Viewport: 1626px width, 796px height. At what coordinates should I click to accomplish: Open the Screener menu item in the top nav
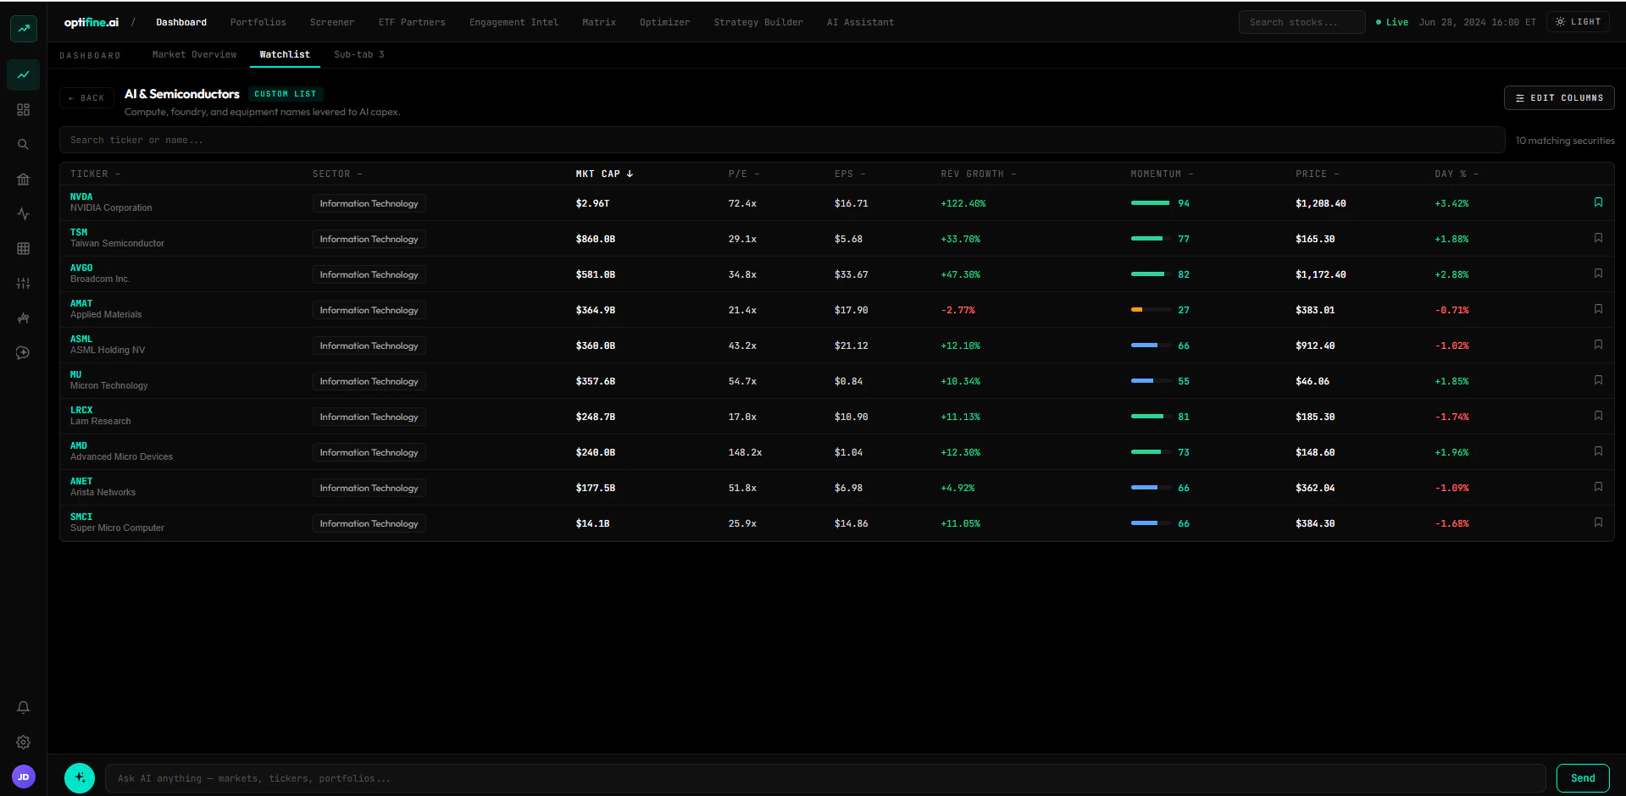point(332,22)
